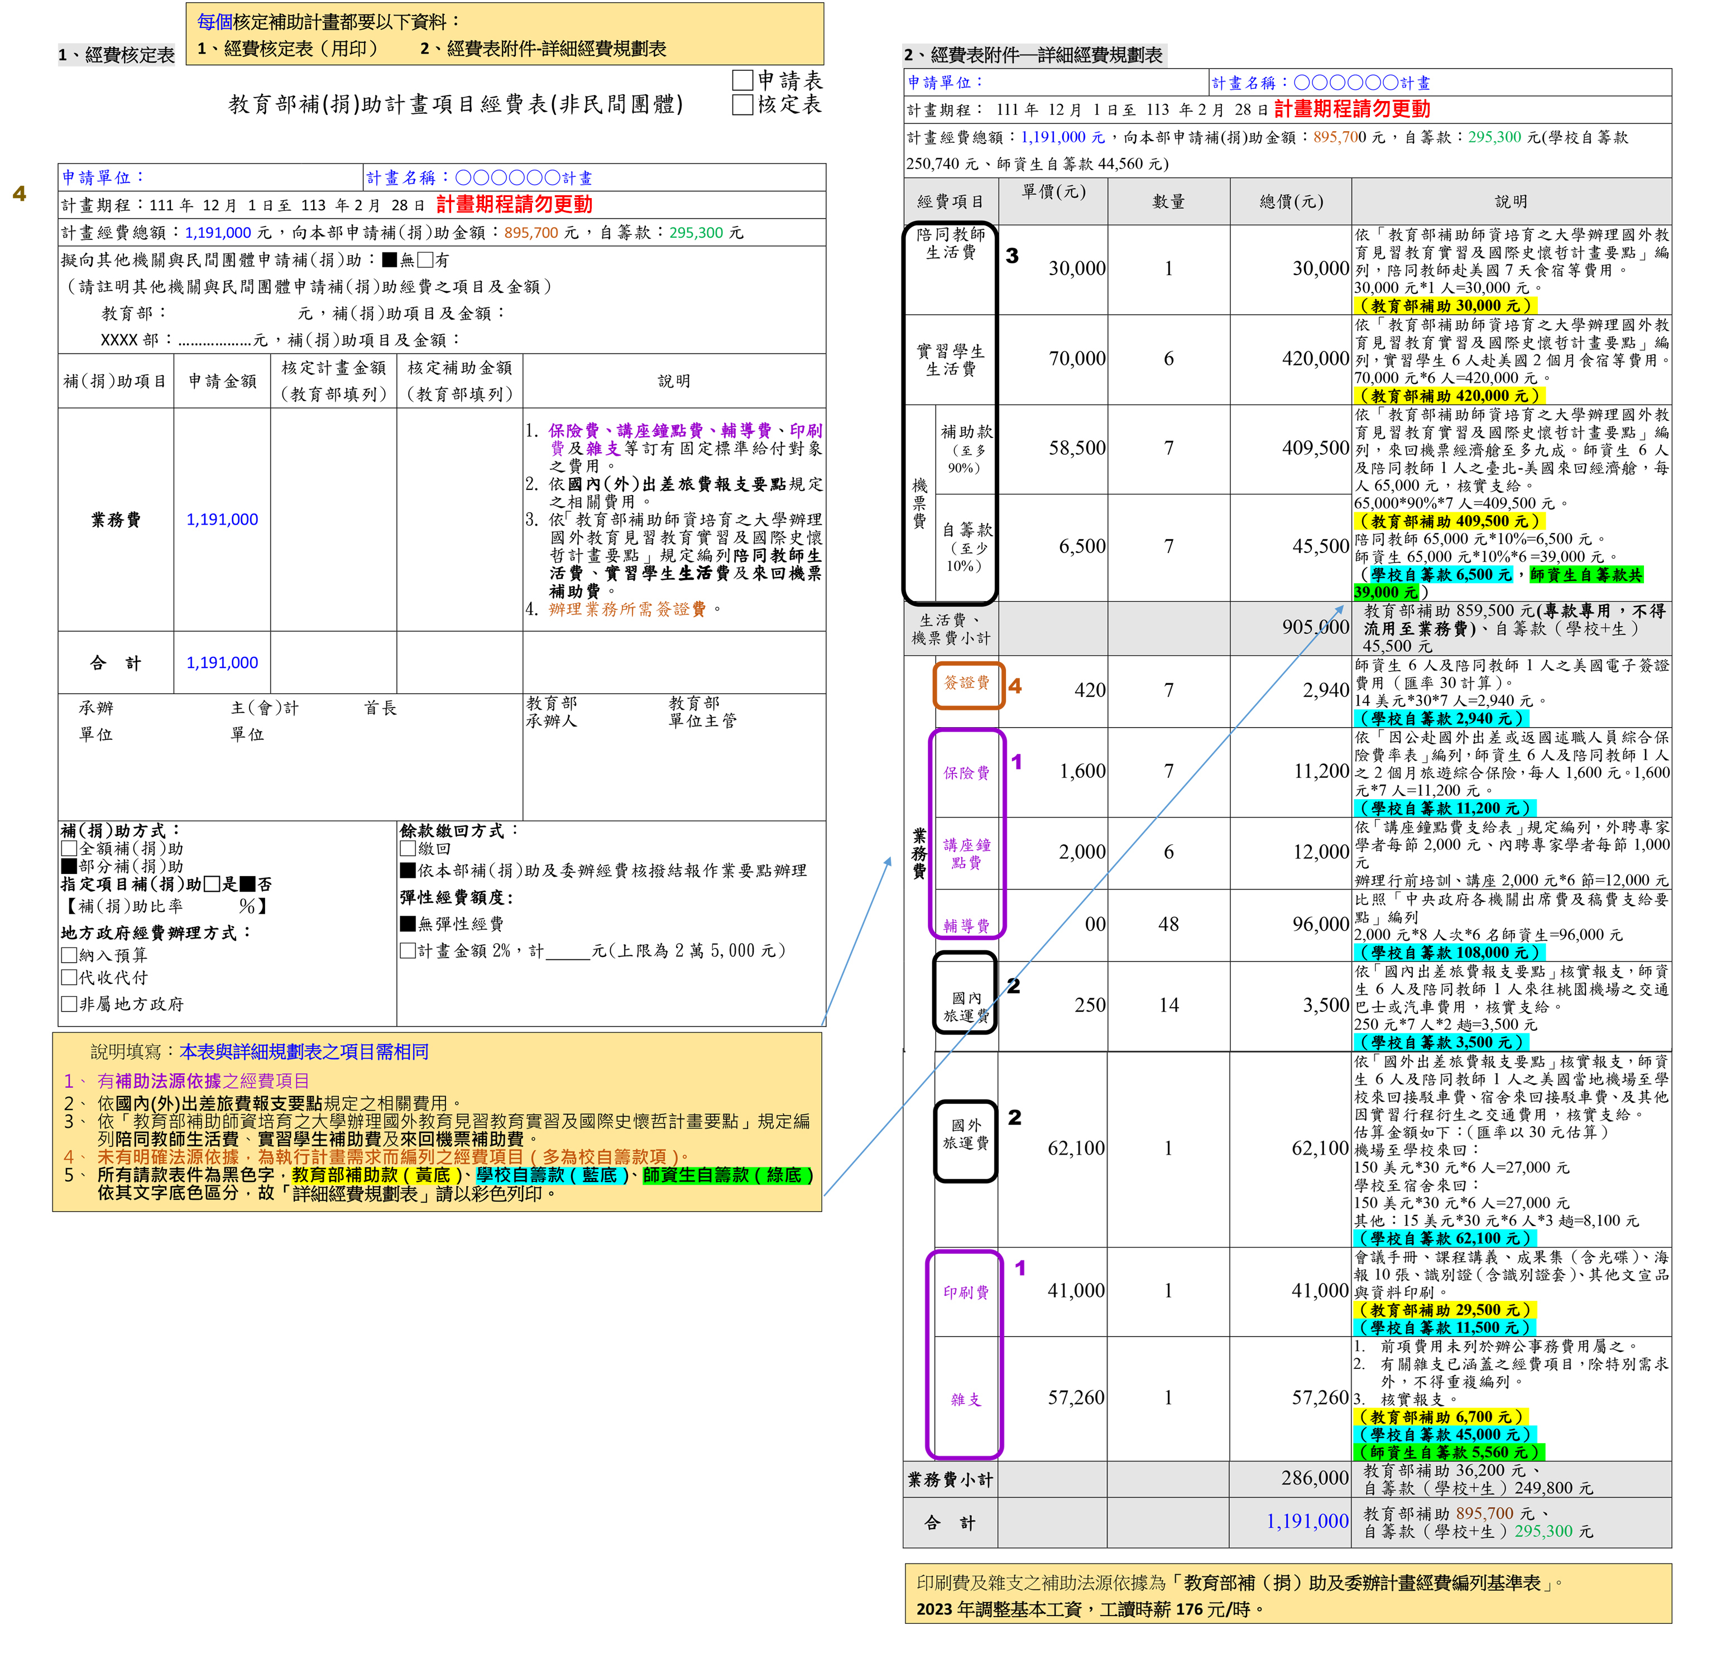Click the 11,200 total in 保險費 row
Screen dimensions: 1716x1654
coord(1321,771)
